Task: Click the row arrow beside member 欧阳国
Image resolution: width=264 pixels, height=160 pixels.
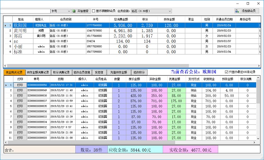Action: [6, 25]
